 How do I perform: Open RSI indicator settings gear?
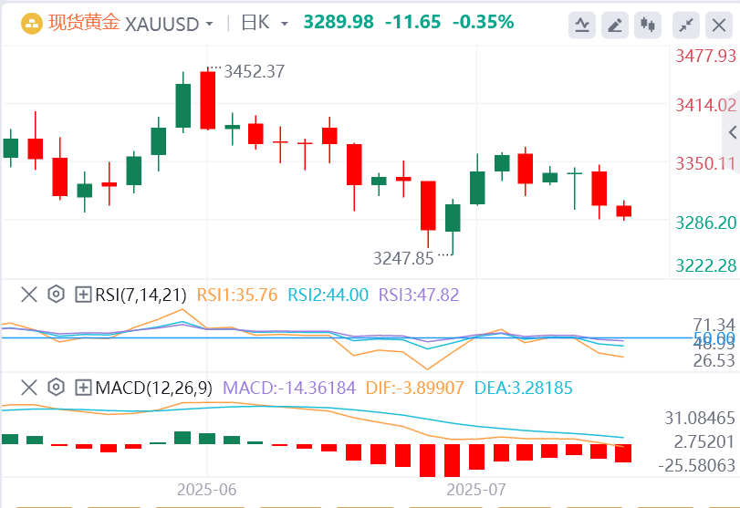coord(56,295)
